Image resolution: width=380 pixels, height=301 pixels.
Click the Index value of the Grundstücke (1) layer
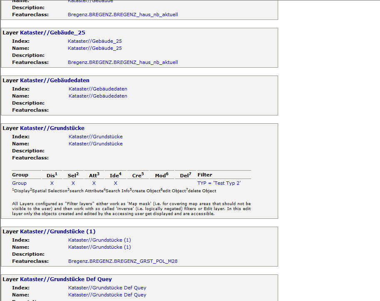click(x=99, y=240)
